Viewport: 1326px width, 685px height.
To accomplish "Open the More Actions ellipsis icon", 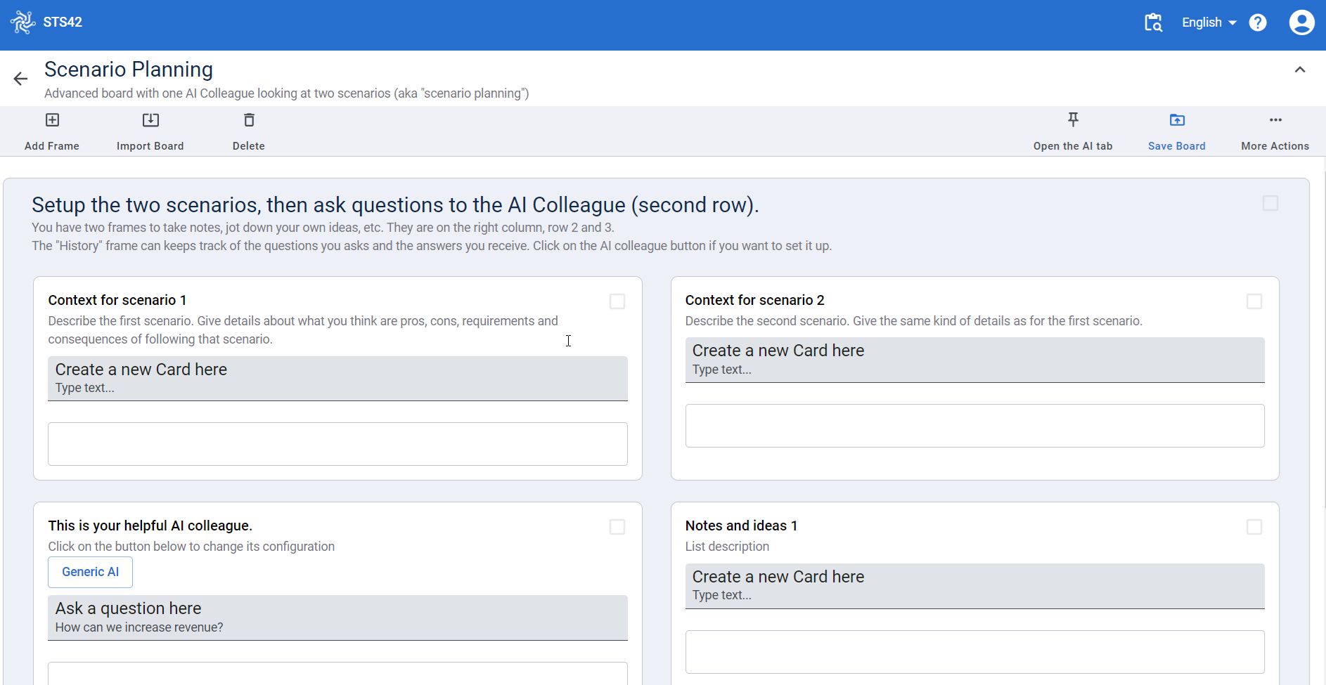I will tap(1275, 120).
